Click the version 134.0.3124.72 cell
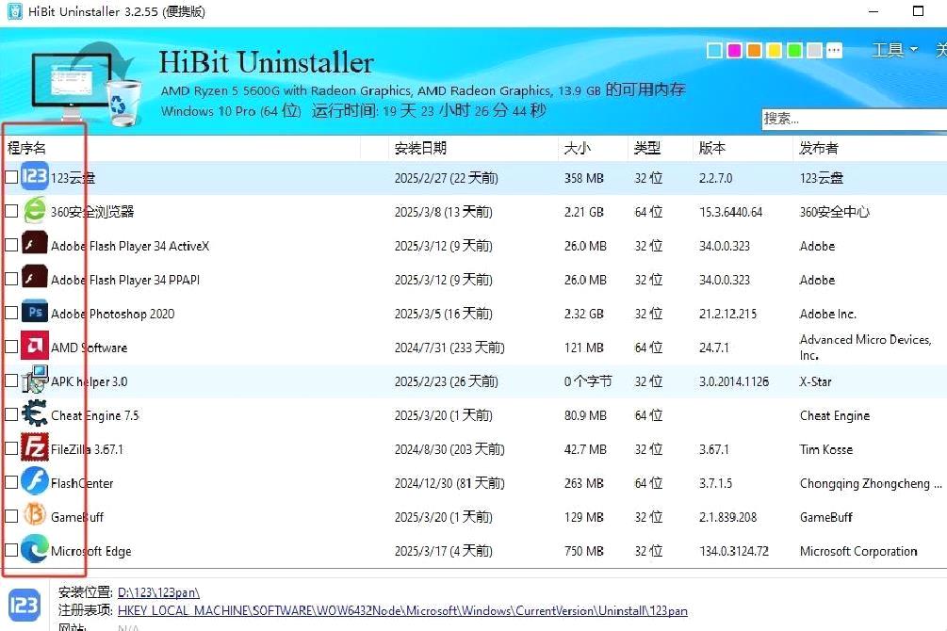 [734, 551]
